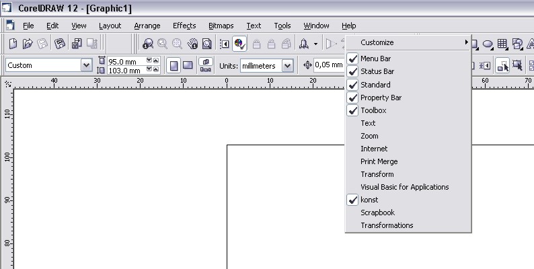This screenshot has width=534, height=269.
Task: Click the dotted-lines arrow box icon
Action: coord(225,44)
